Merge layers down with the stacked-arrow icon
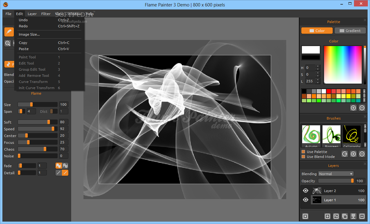This screenshot has width=370, height=224. pyautogui.click(x=353, y=216)
